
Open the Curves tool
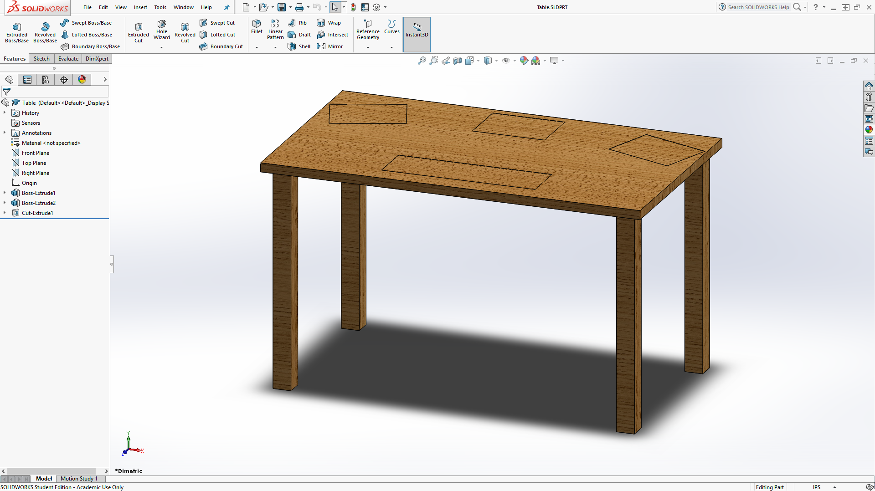pos(391,27)
